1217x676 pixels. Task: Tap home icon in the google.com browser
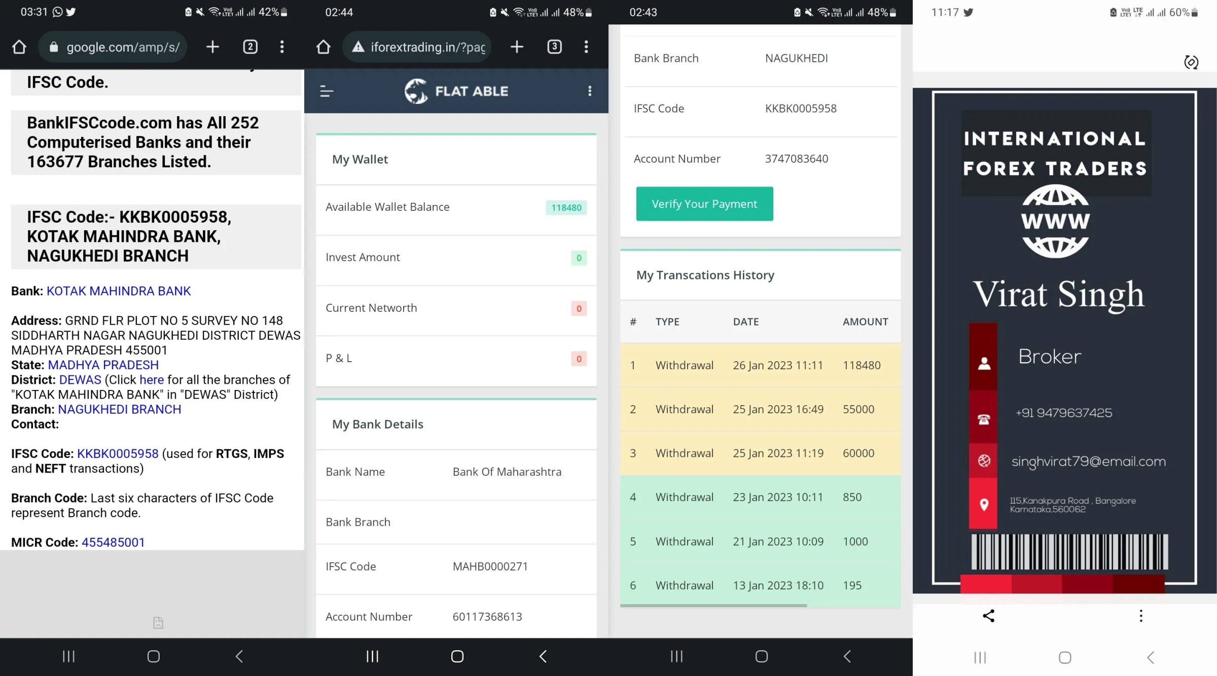[x=19, y=47]
